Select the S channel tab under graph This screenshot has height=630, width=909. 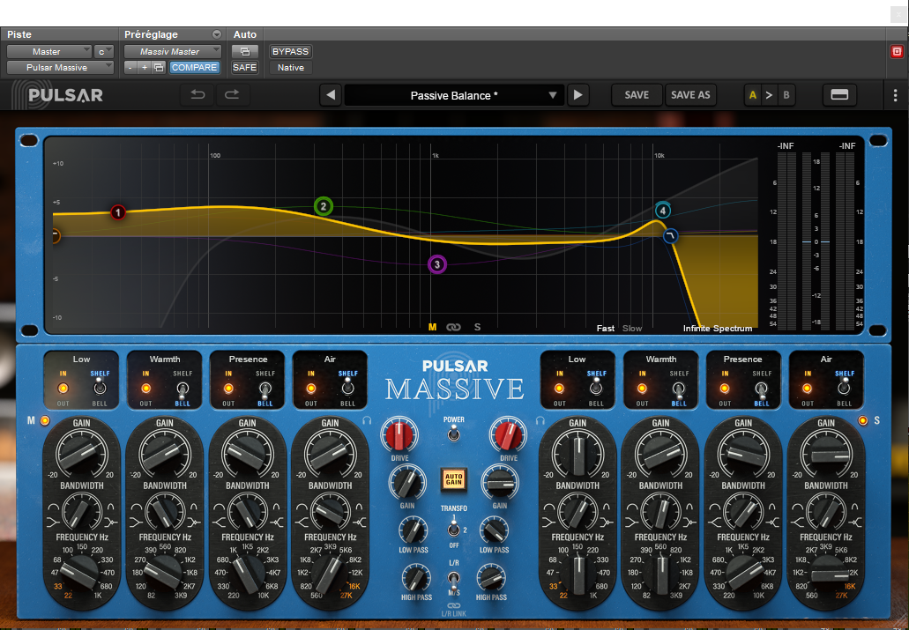tap(477, 328)
